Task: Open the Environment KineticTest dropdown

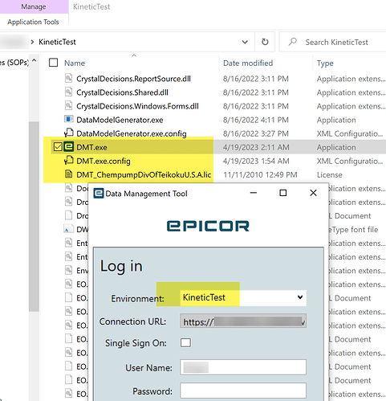Action: coord(243,297)
